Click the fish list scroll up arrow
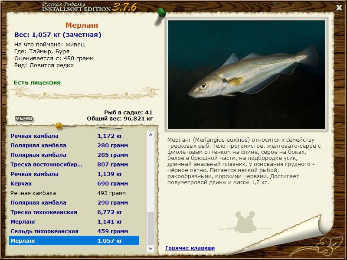 151,135
